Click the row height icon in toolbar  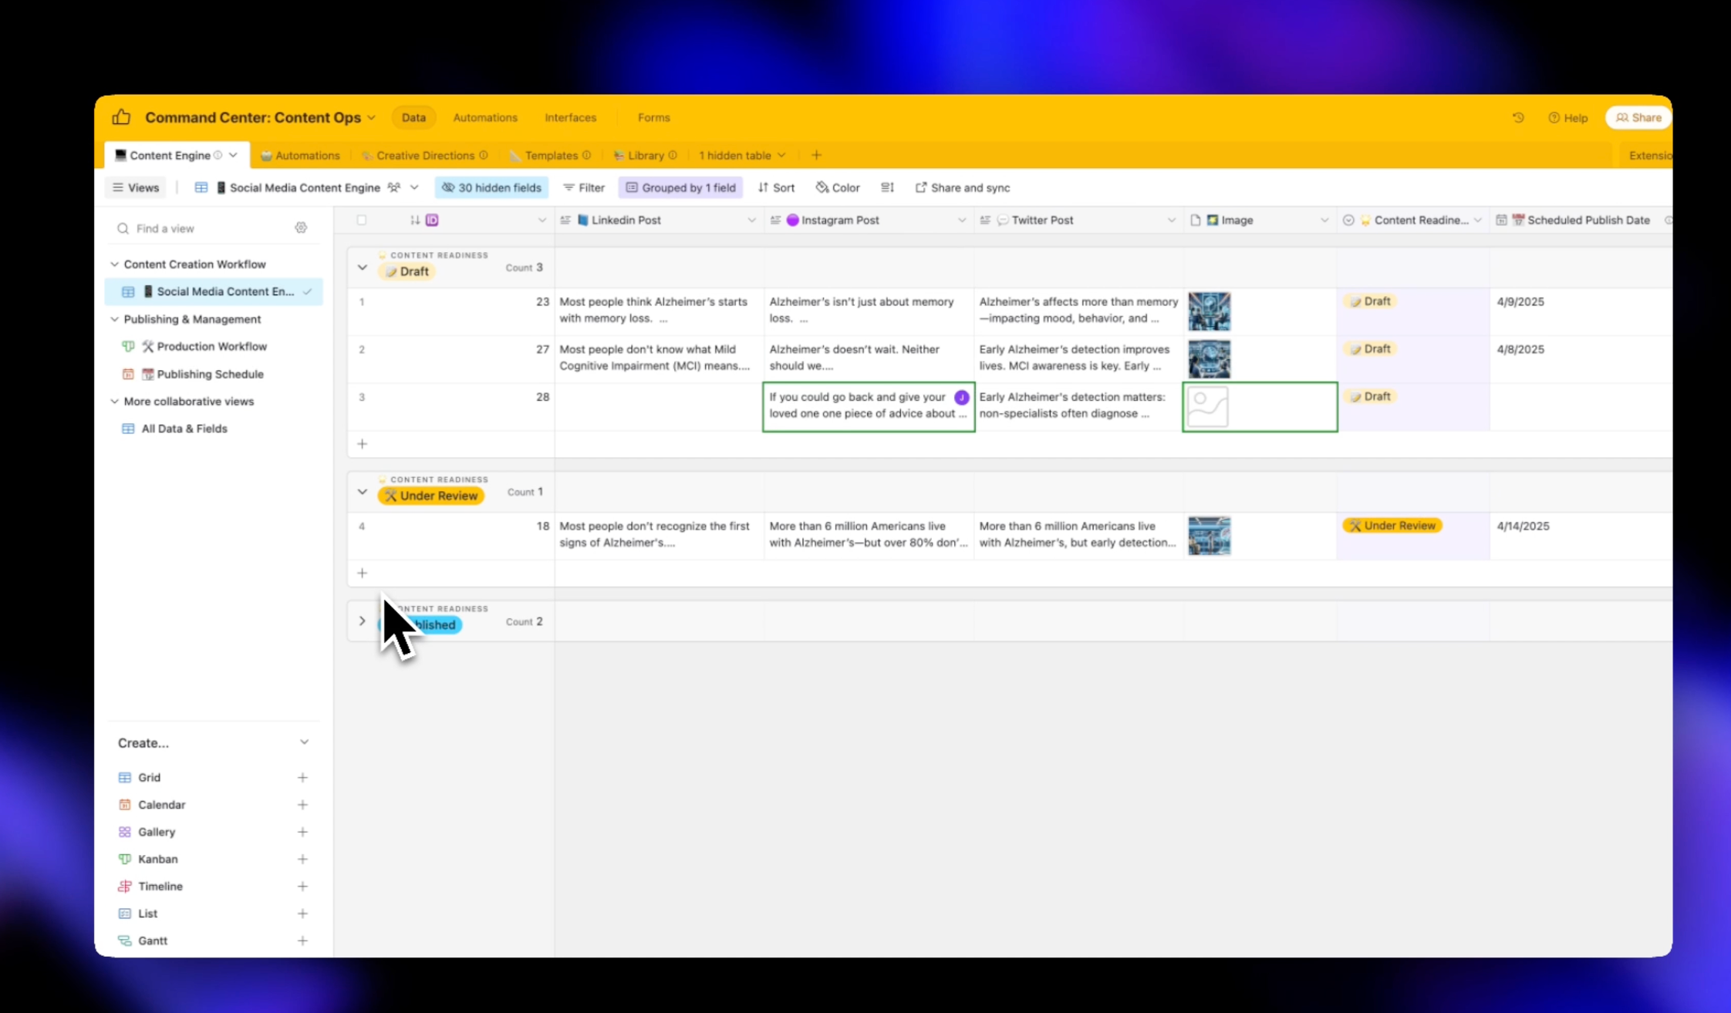coord(887,187)
